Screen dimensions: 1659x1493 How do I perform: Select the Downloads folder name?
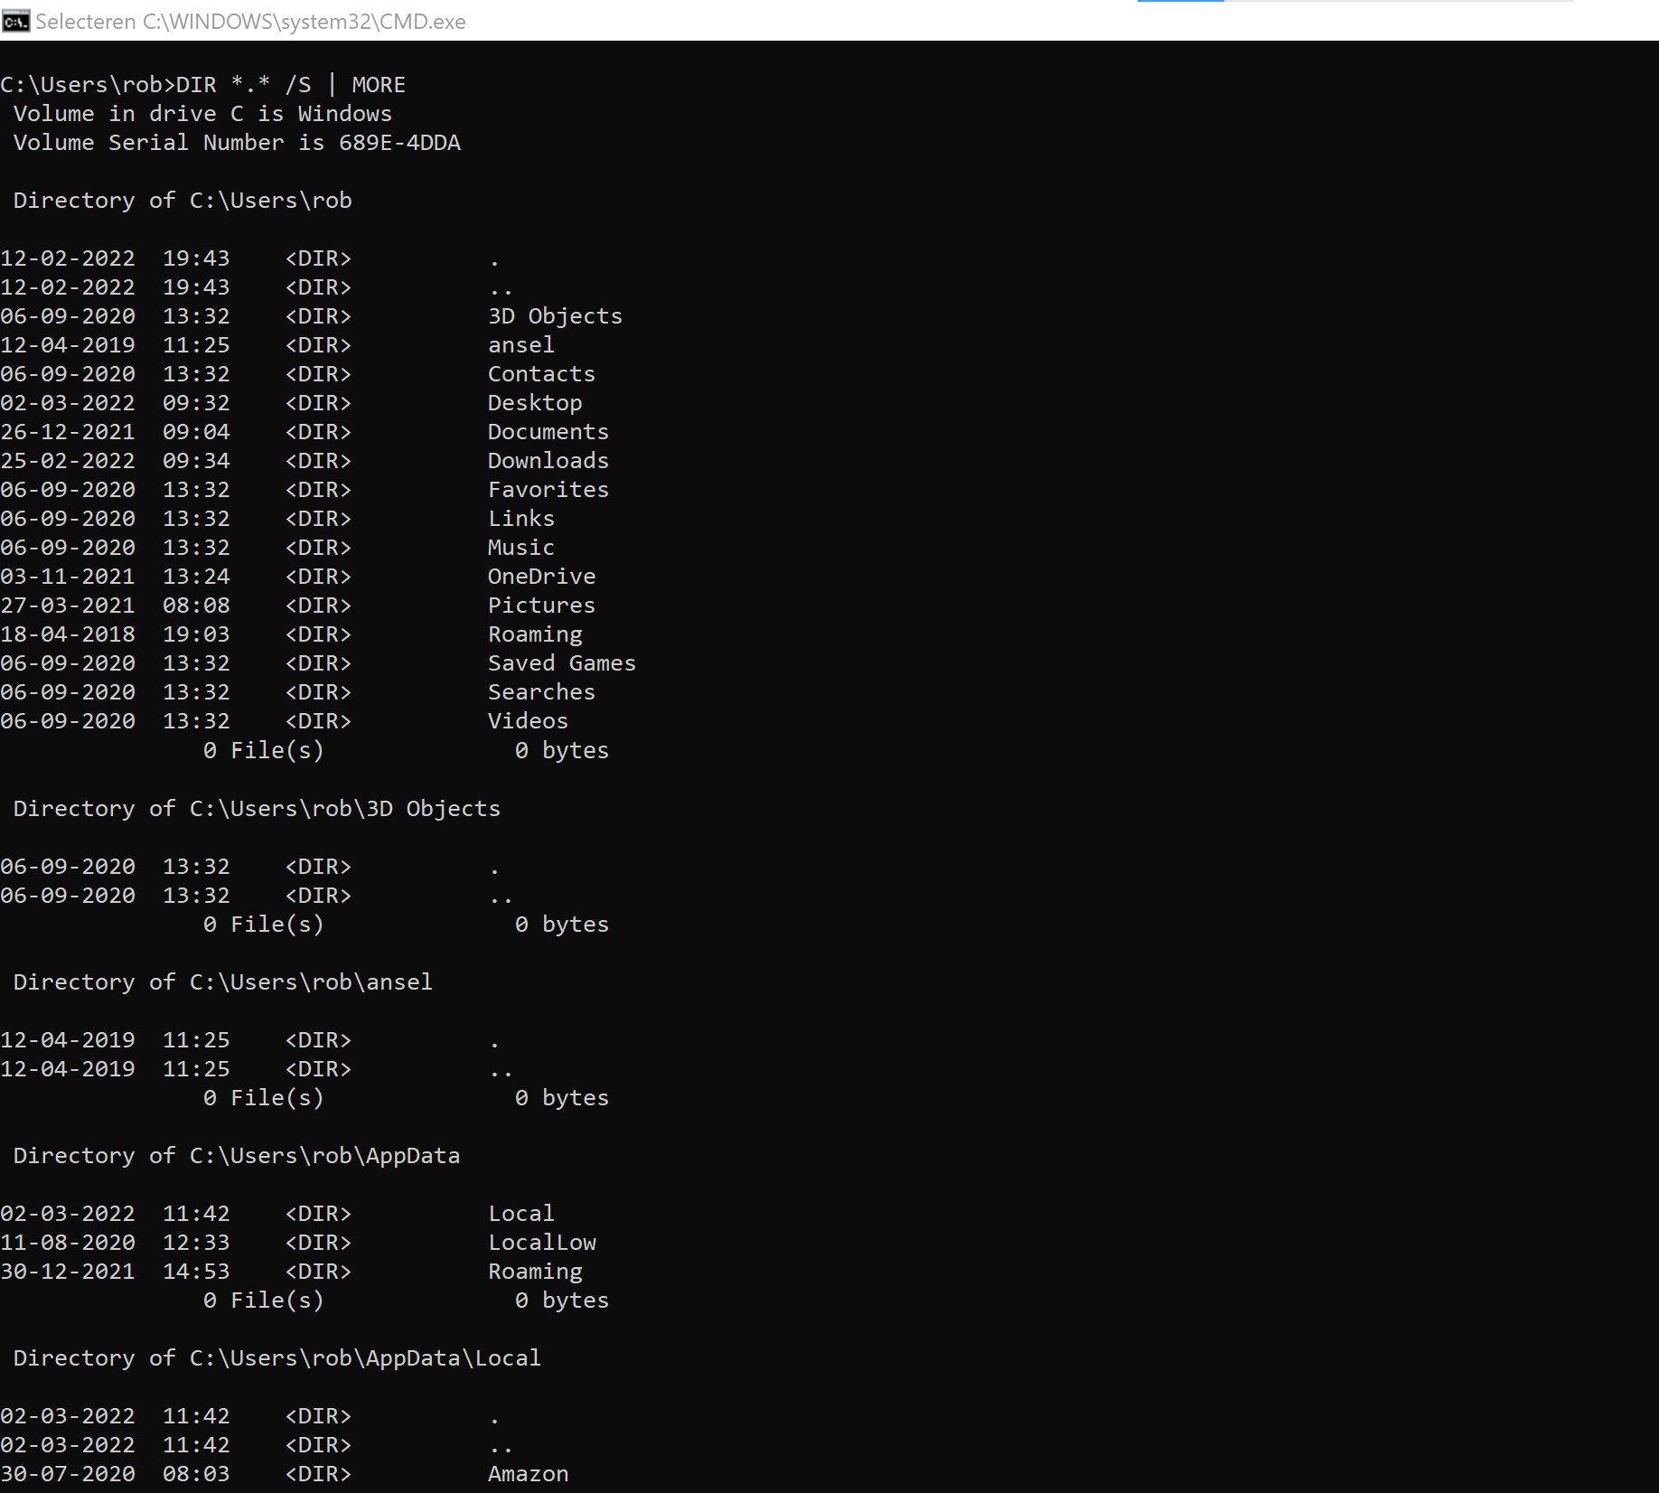pyautogui.click(x=548, y=461)
